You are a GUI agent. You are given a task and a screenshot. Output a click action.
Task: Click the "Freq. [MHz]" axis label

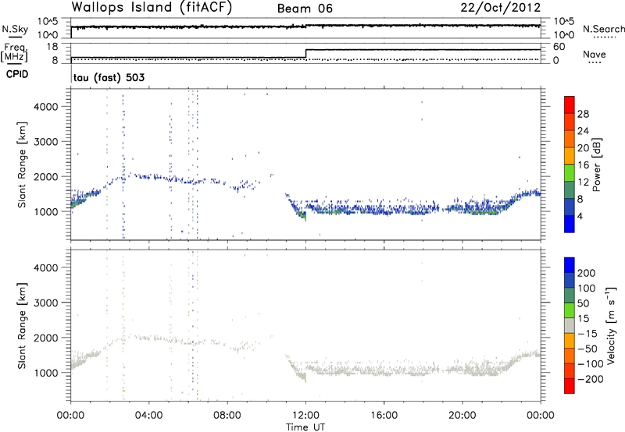point(14,52)
